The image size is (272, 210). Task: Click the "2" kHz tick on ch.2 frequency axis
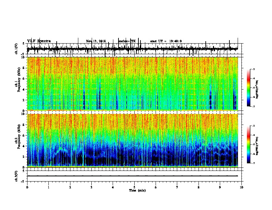pyautogui.click(x=24, y=157)
